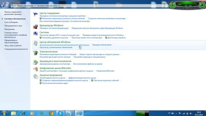
Task: Open Просмотр журналов событий link
Action: tap(106, 81)
